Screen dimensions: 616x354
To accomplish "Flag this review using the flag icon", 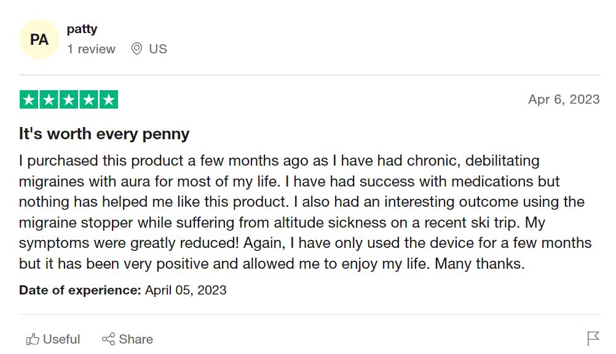I will tap(593, 338).
